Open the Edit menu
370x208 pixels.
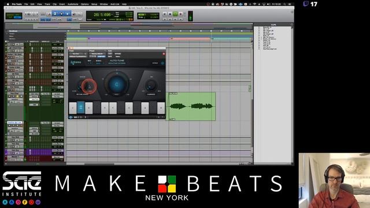(x=32, y=4)
